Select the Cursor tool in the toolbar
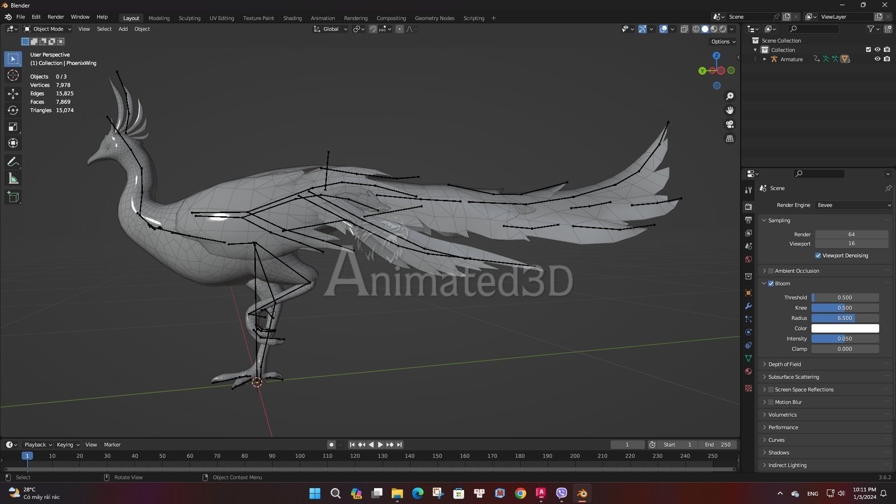Viewport: 896px width, 504px height. (x=13, y=75)
